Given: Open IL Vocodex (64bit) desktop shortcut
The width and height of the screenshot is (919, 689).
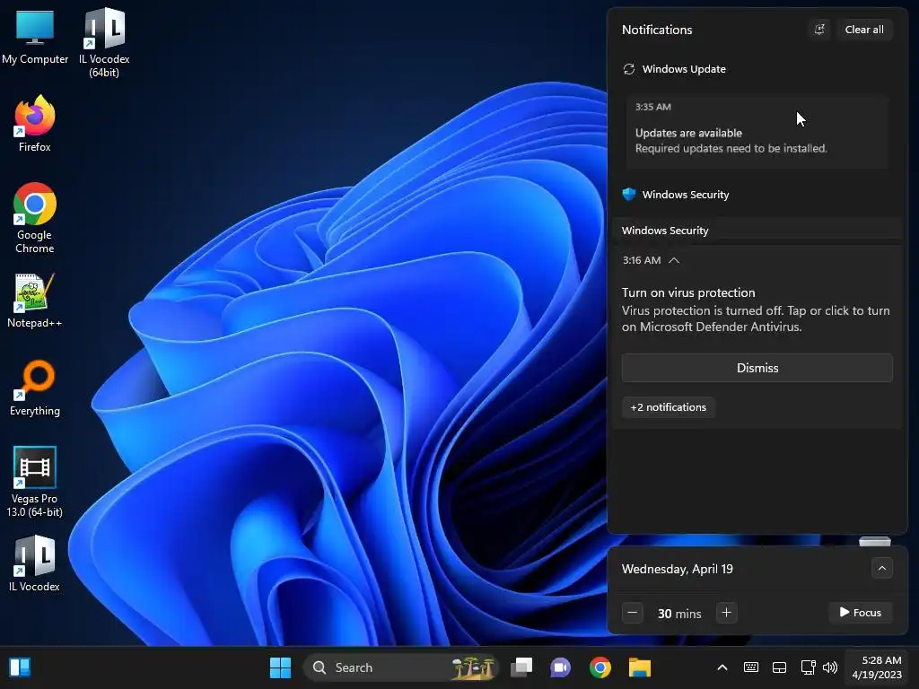Looking at the screenshot, I should pyautogui.click(x=104, y=42).
